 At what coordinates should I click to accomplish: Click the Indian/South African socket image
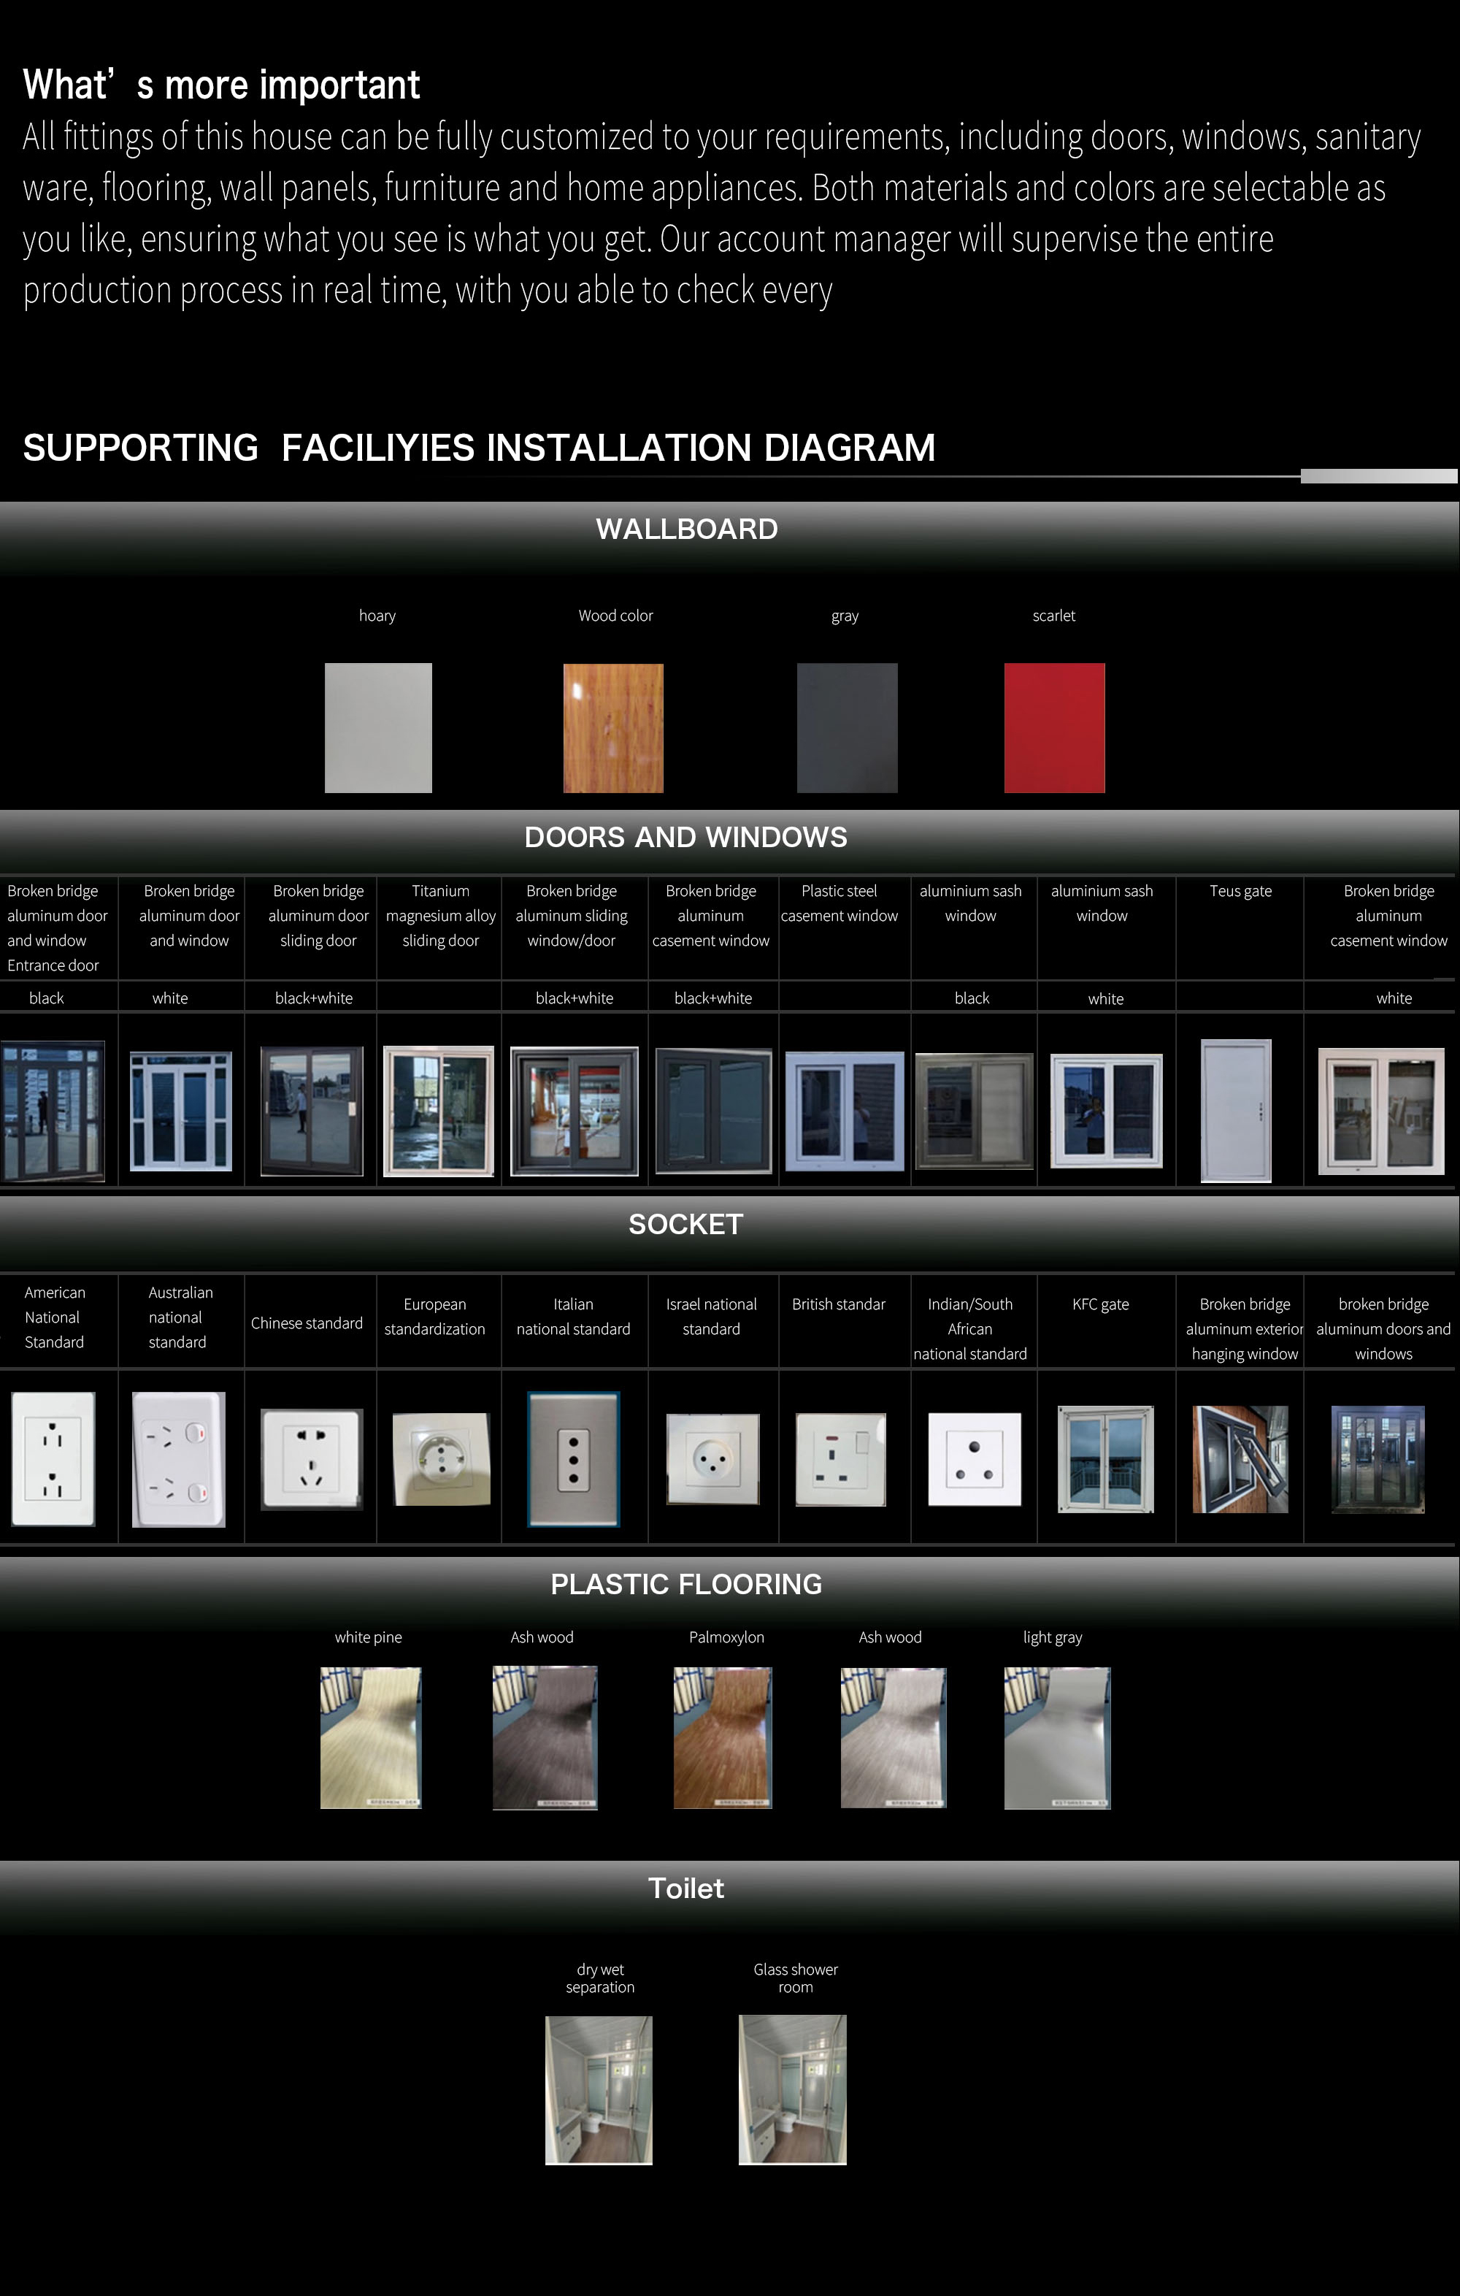pyautogui.click(x=974, y=1459)
